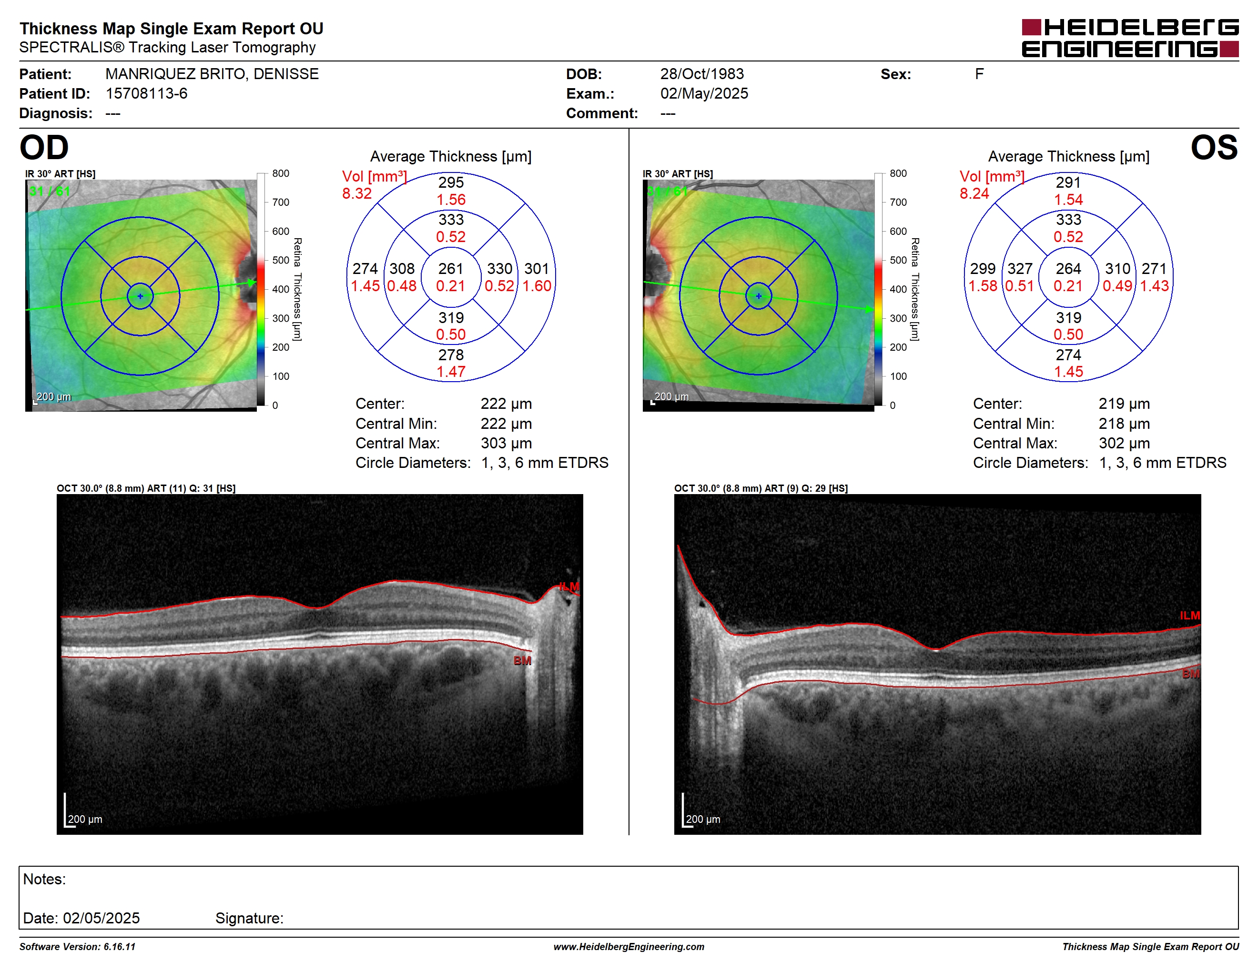The image size is (1258, 972).
Task: Select OD outer inferior volume 1.47
Action: click(x=450, y=372)
